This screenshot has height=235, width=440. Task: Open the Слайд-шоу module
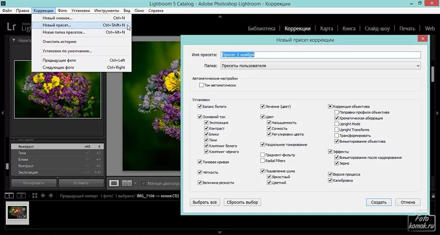[377, 29]
